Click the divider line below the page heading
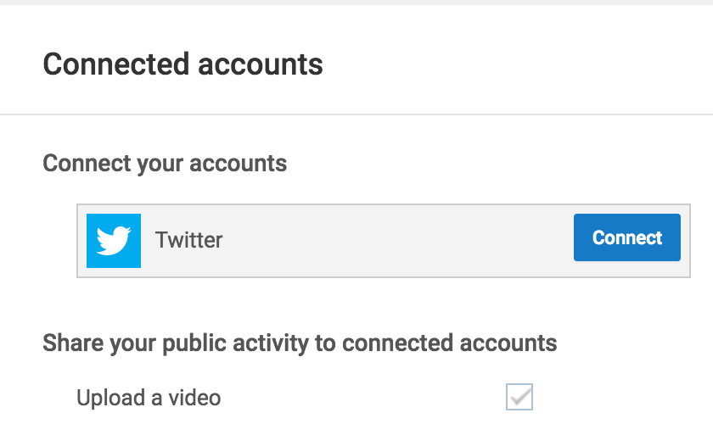The width and height of the screenshot is (713, 424). point(356,114)
